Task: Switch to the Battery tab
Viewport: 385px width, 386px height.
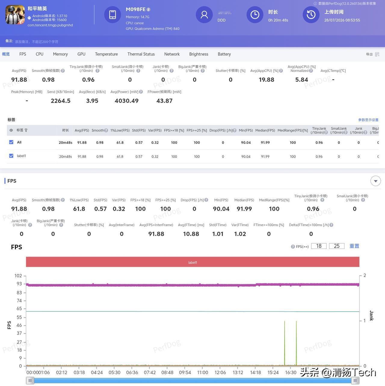Action: pos(224,54)
